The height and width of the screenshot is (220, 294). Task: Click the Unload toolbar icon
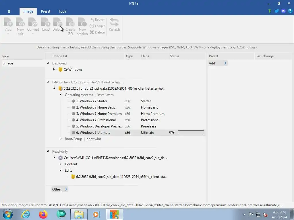[58, 22]
